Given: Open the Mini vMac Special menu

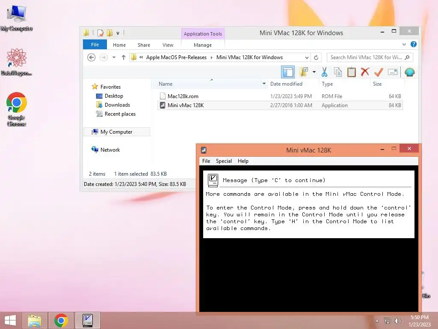Looking at the screenshot, I should click(x=224, y=161).
